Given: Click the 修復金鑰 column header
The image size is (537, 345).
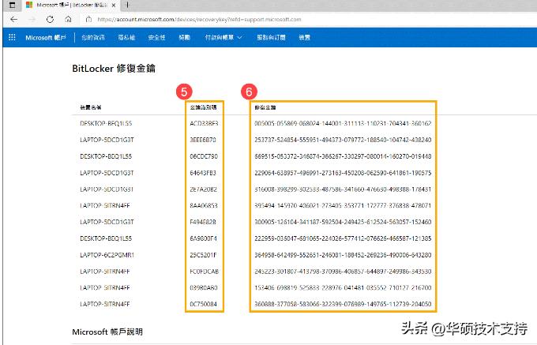Looking at the screenshot, I should pos(265,107).
